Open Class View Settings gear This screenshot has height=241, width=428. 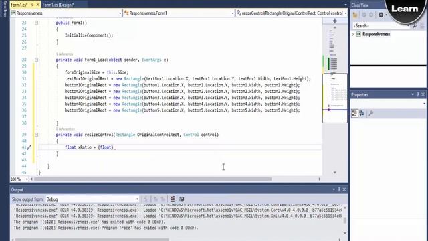click(381, 15)
